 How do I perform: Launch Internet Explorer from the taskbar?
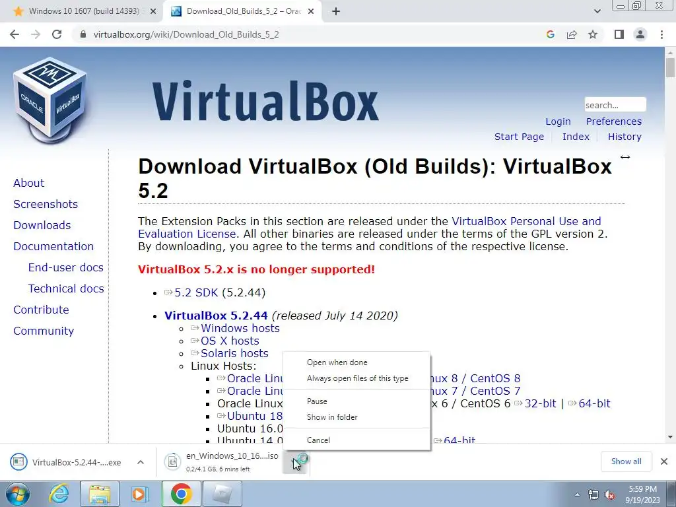pyautogui.click(x=59, y=494)
